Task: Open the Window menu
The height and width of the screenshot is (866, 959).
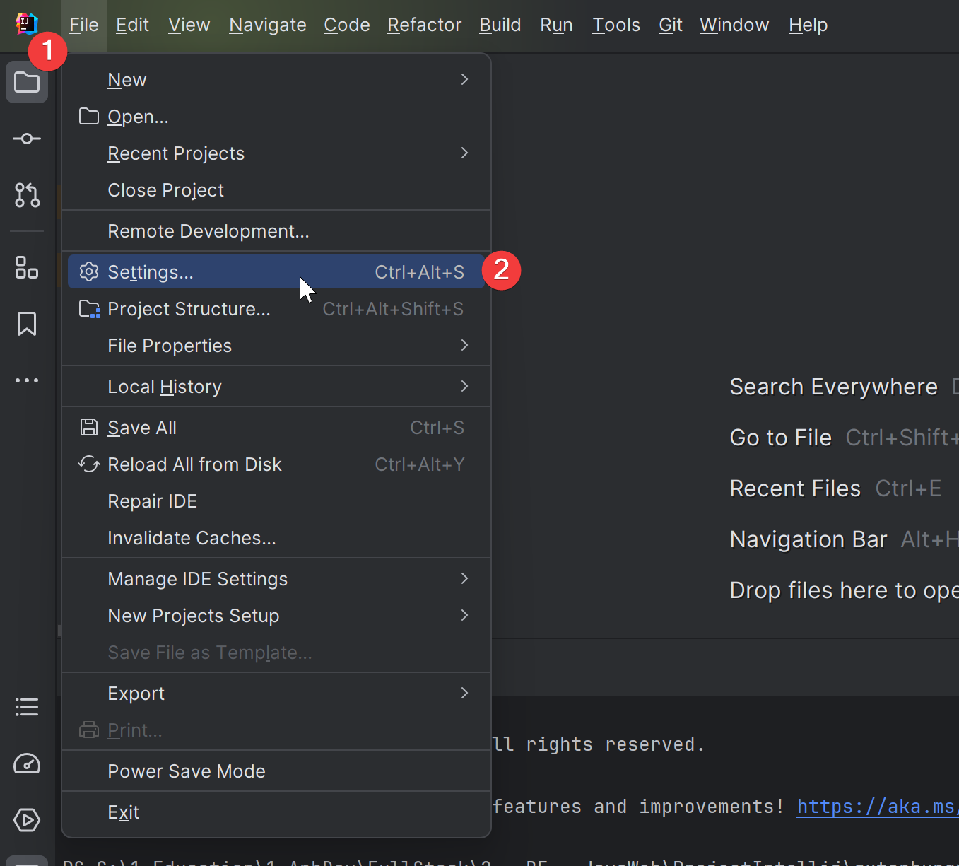Action: (x=734, y=25)
